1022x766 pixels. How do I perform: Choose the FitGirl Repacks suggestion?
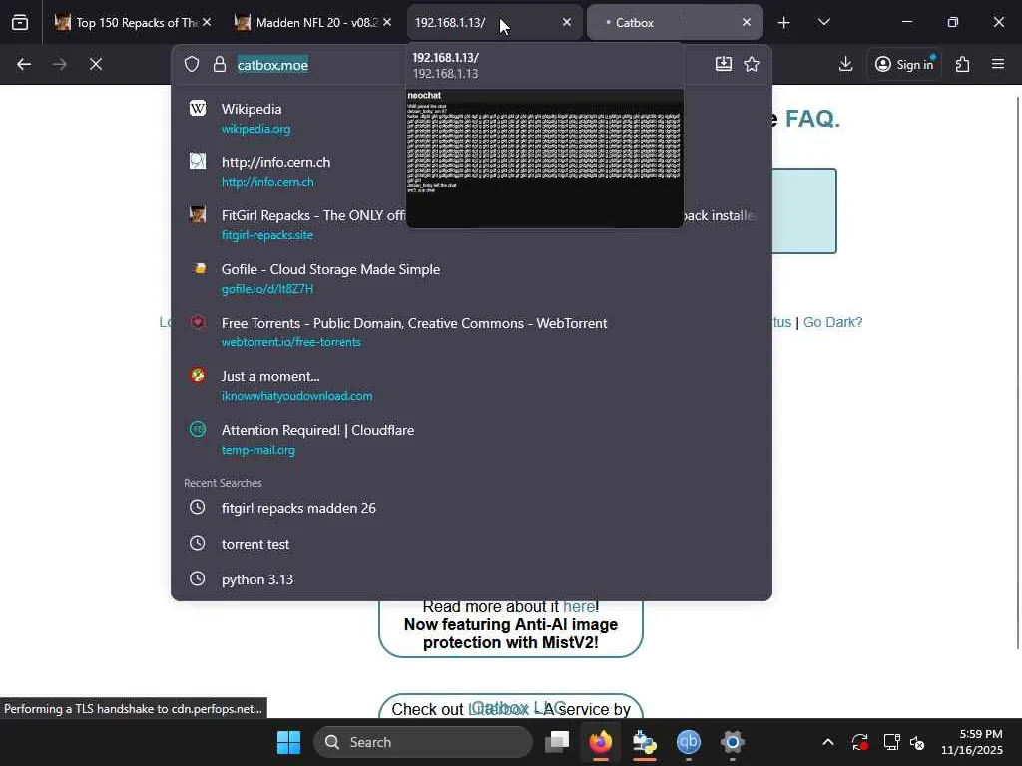point(471,224)
